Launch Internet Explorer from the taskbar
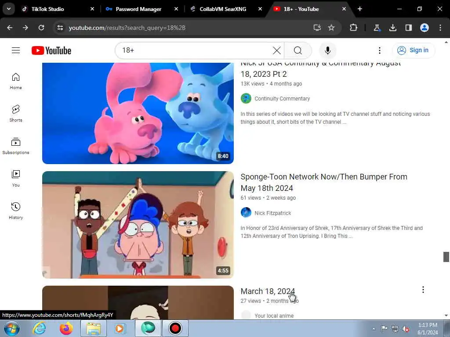The height and width of the screenshot is (337, 450). click(x=39, y=328)
